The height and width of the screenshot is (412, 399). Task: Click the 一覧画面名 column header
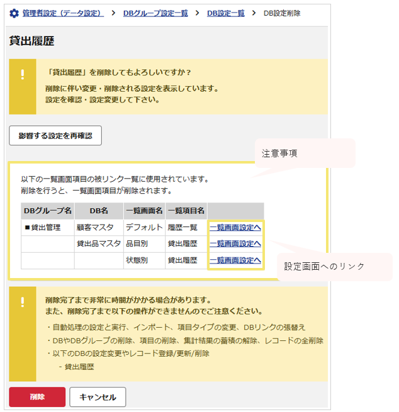coord(144,211)
